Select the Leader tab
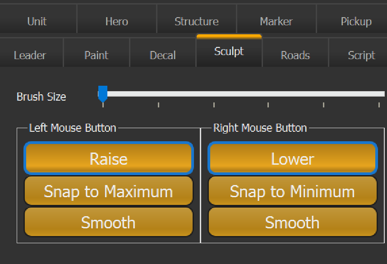 pyautogui.click(x=30, y=55)
